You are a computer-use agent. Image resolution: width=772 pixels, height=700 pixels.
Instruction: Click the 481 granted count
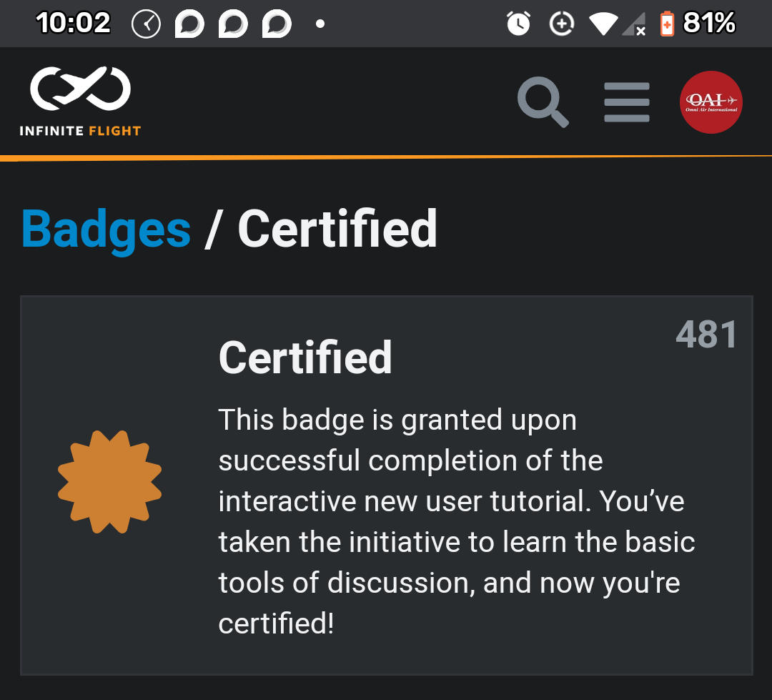(x=706, y=335)
